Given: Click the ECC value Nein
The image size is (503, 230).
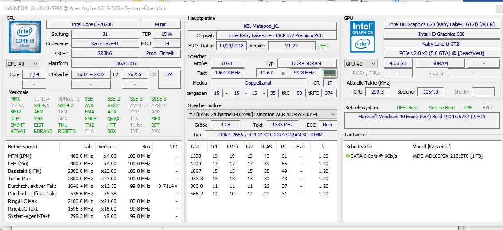Looking at the screenshot, I should tap(328, 125).
